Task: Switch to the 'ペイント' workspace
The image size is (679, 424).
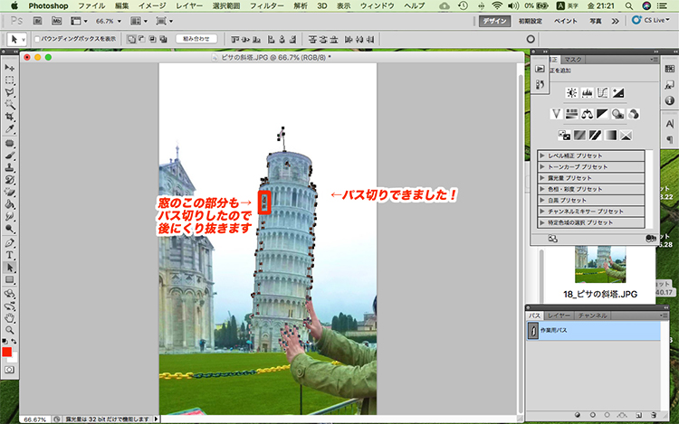Action: 566,21
